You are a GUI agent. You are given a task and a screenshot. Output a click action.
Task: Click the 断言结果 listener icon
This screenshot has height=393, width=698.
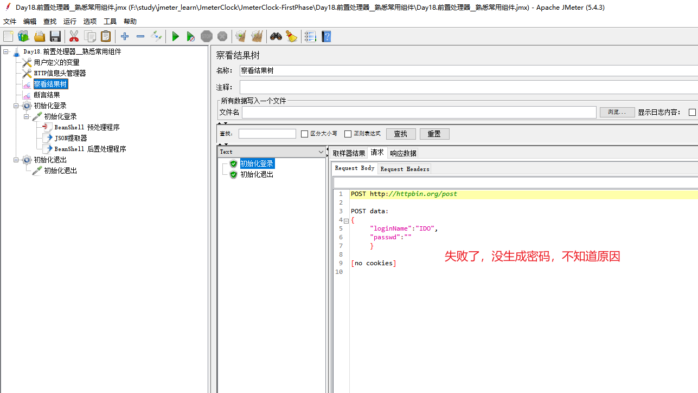pyautogui.click(x=27, y=95)
